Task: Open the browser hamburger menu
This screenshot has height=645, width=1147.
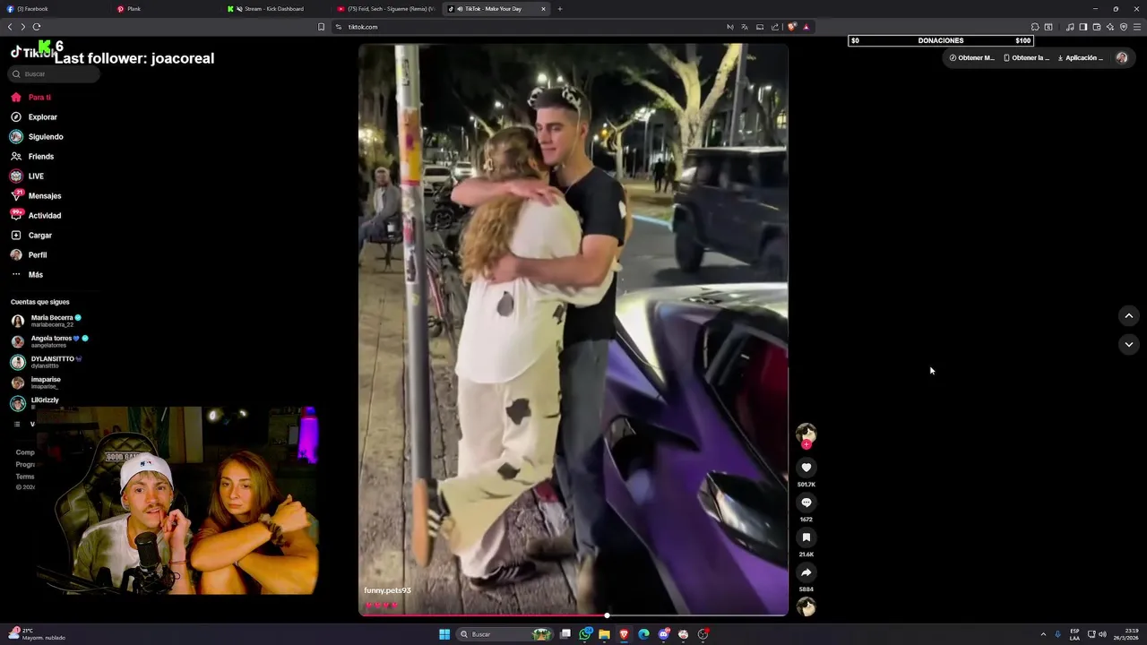Action: pyautogui.click(x=1137, y=27)
